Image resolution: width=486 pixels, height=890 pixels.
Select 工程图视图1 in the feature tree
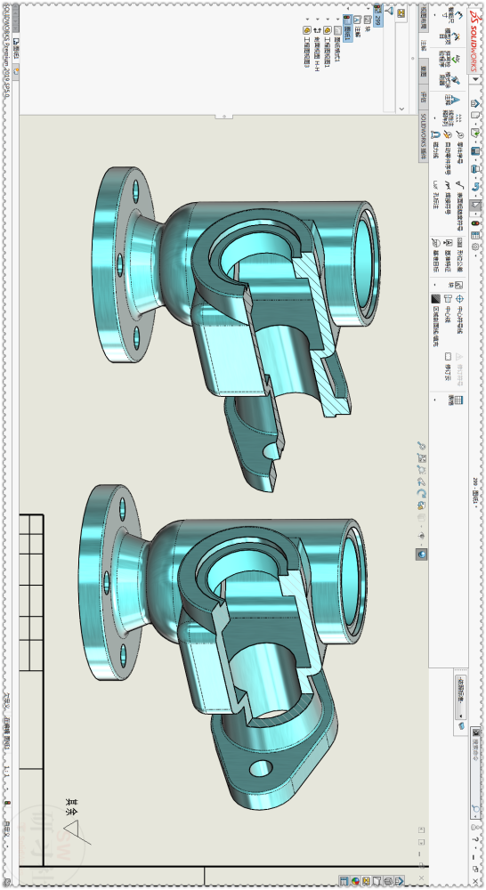pos(327,48)
